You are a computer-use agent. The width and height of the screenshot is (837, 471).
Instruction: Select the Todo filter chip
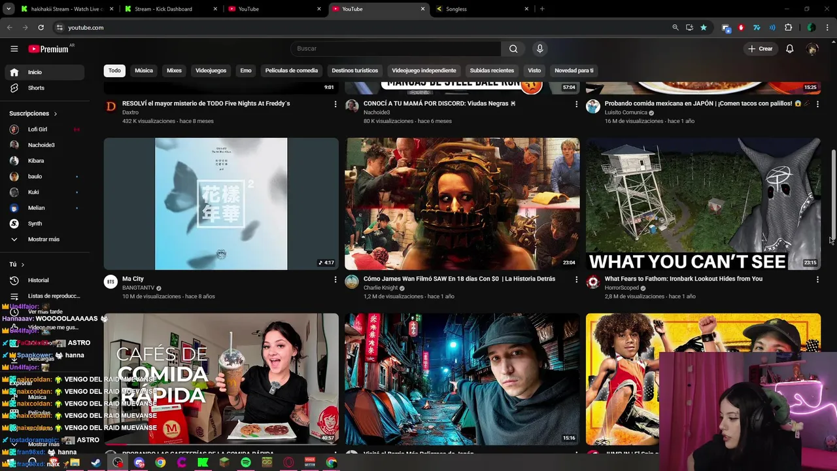[x=114, y=70]
